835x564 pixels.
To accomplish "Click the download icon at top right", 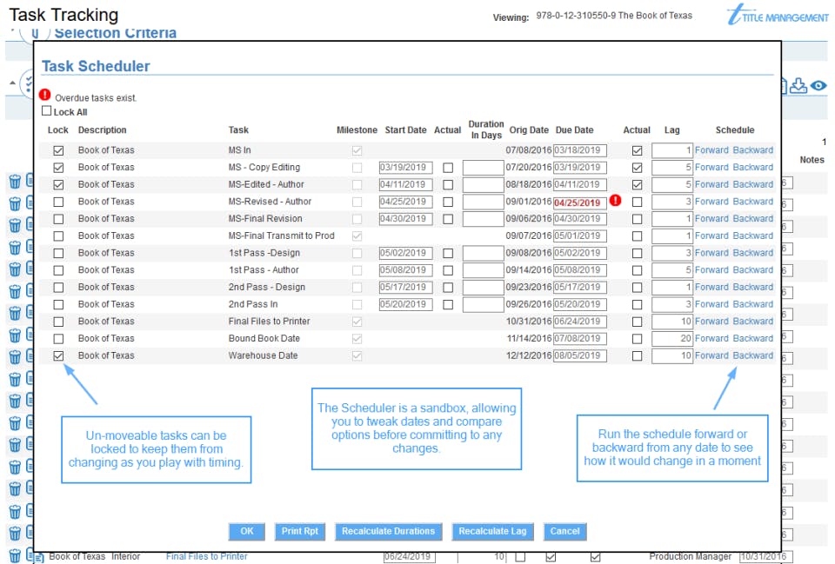I will (x=798, y=86).
